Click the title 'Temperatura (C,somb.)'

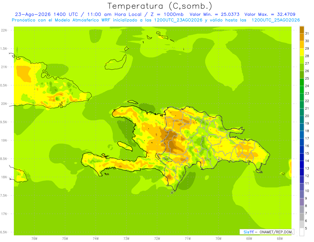pyautogui.click(x=160, y=6)
